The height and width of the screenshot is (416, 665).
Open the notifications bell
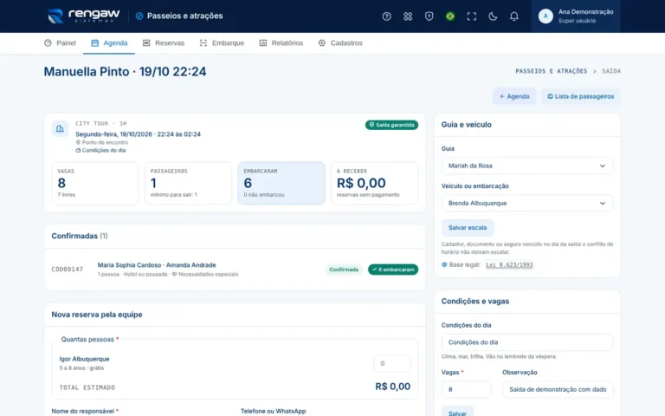click(514, 16)
